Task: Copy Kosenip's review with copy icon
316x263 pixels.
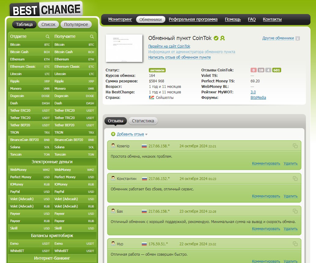Action: click(x=295, y=146)
